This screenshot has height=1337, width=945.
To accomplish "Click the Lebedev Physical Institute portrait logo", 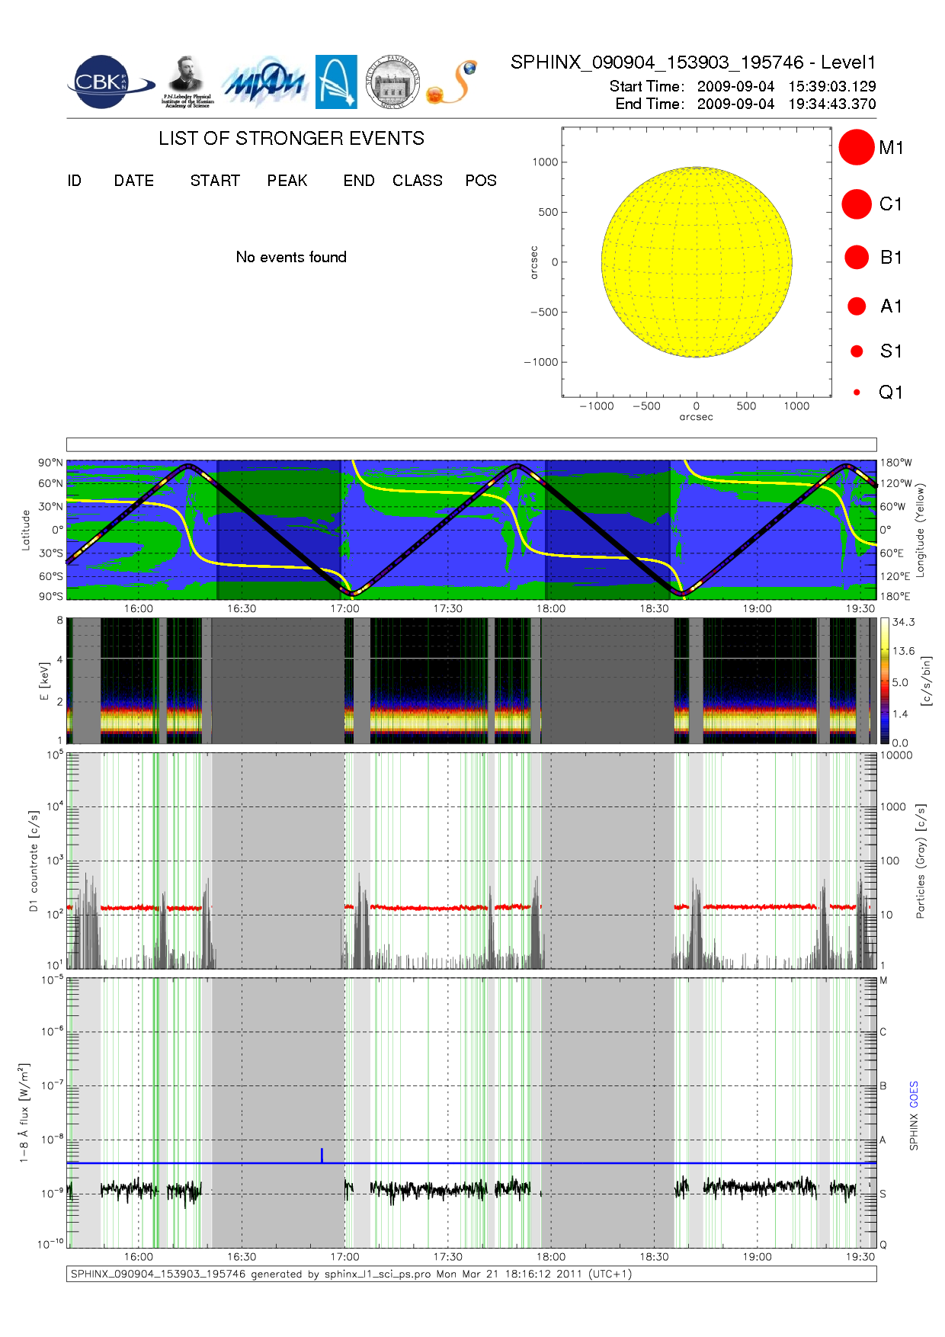I will 187,82.
